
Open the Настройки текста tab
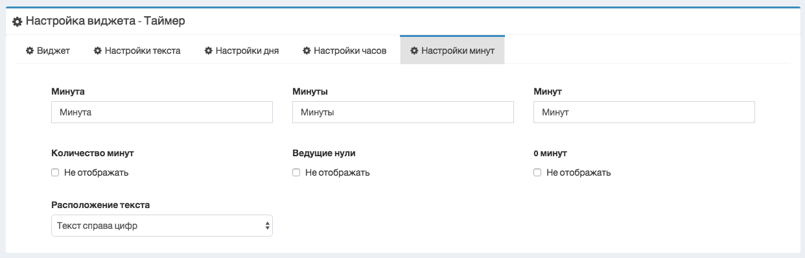click(137, 51)
